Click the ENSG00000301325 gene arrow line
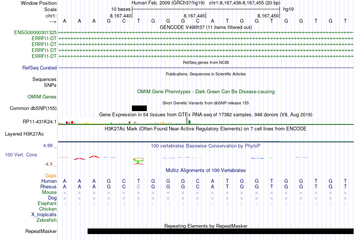 [206, 33]
